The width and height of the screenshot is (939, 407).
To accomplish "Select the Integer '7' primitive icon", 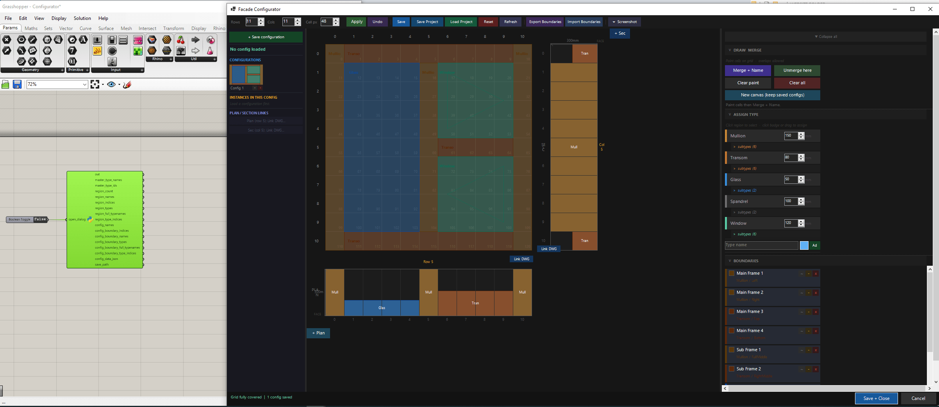I will click(72, 50).
